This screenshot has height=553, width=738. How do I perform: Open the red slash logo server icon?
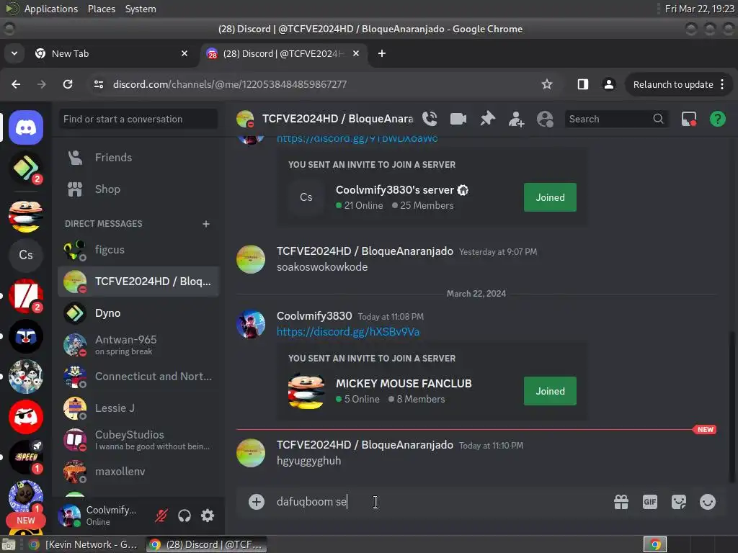click(26, 296)
